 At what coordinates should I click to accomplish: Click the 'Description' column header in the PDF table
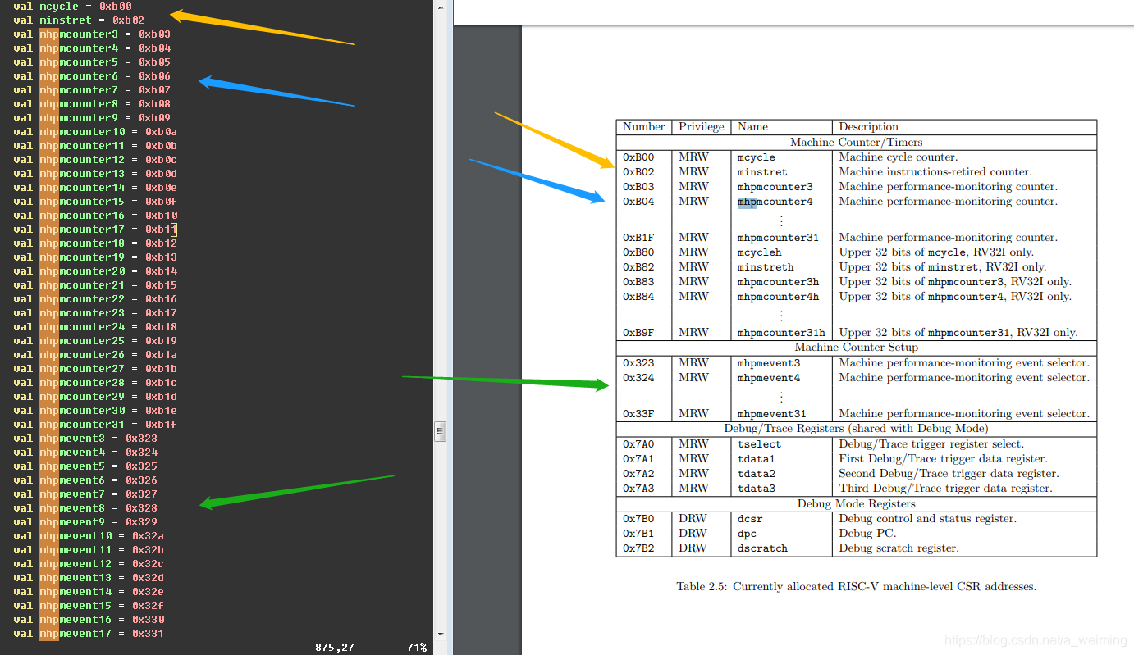[x=868, y=127]
